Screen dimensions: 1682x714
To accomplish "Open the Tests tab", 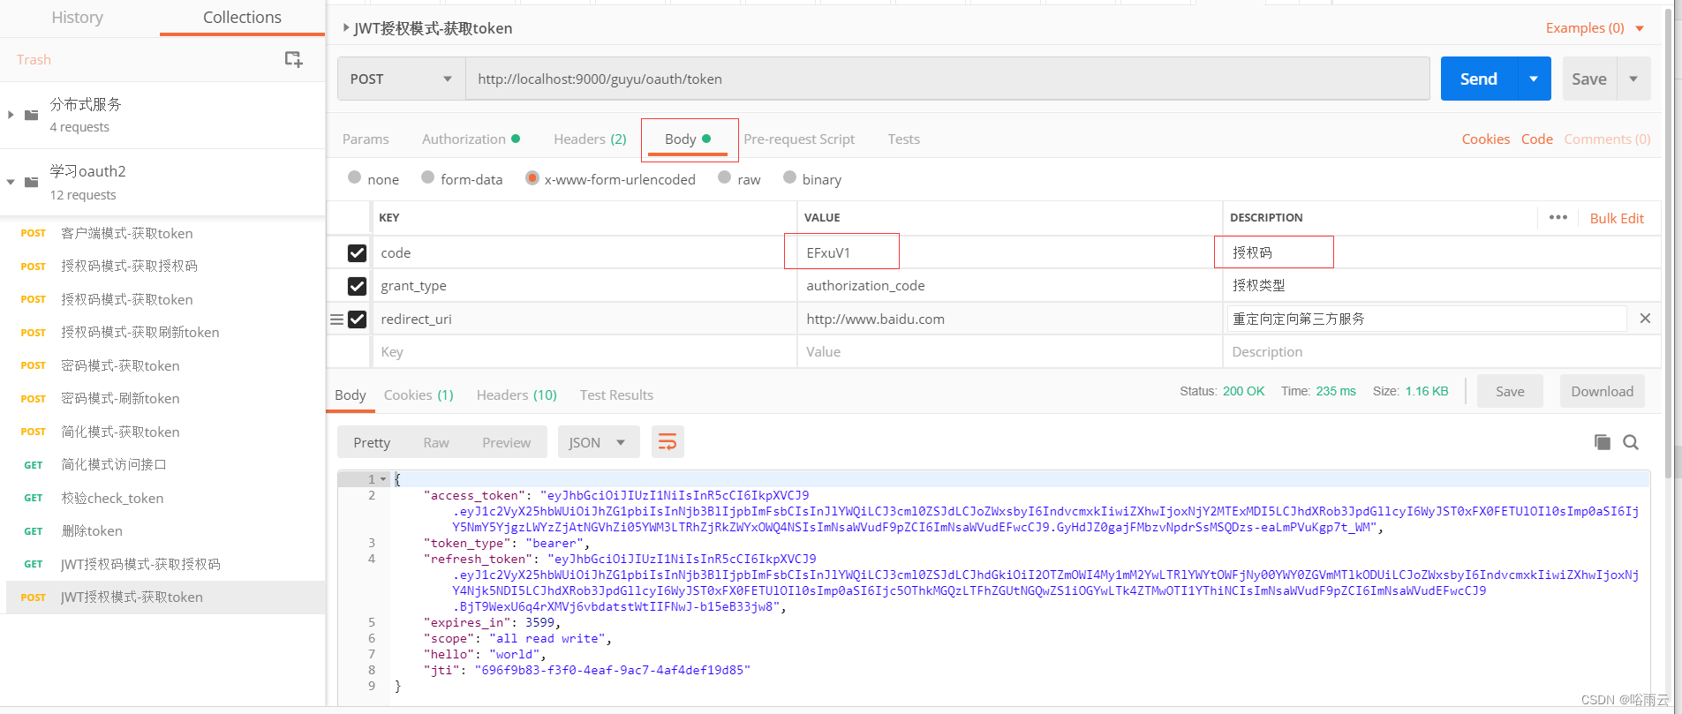I will (903, 139).
